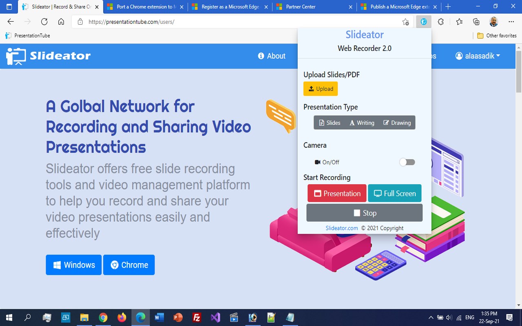This screenshot has width=522, height=326.
Task: Open Visual Studio from taskbar
Action: [215, 317]
